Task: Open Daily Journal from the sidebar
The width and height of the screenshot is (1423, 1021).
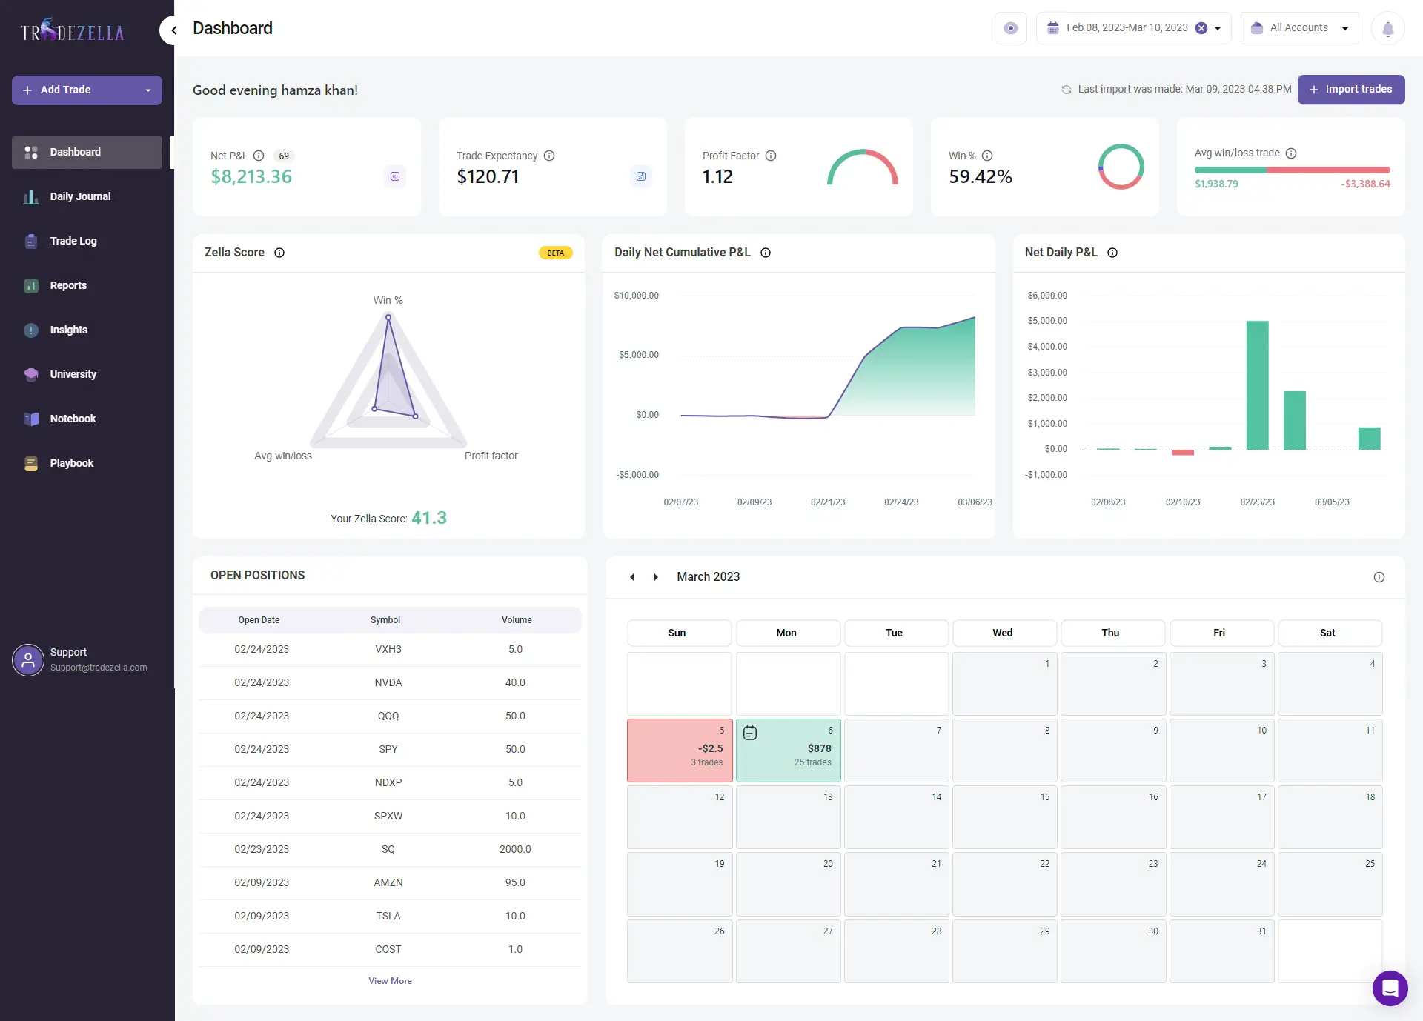Action: 80,196
